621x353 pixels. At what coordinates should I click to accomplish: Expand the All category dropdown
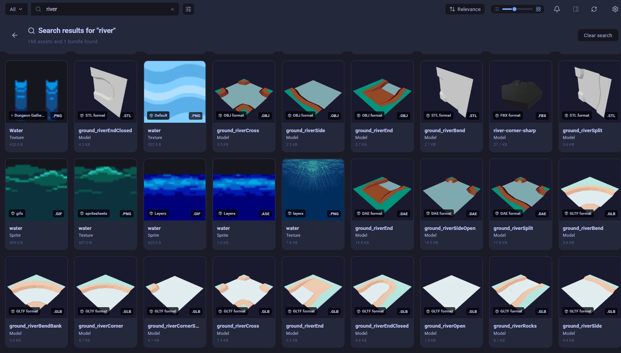tap(16, 9)
